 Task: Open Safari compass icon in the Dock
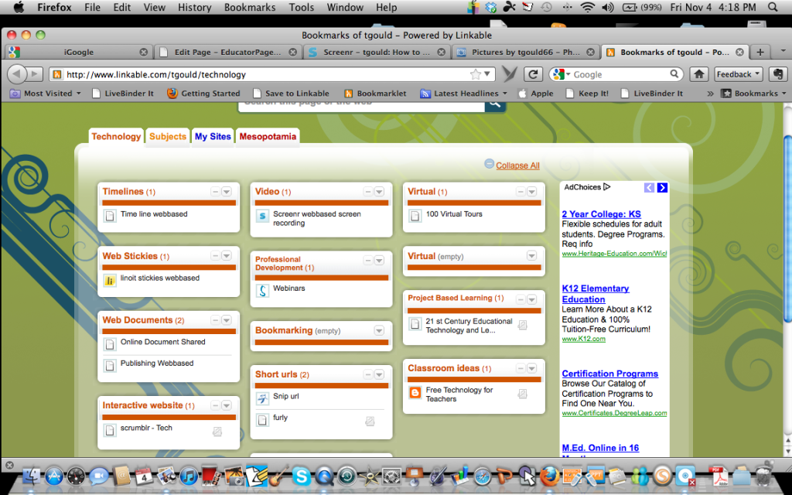pyautogui.click(x=482, y=476)
